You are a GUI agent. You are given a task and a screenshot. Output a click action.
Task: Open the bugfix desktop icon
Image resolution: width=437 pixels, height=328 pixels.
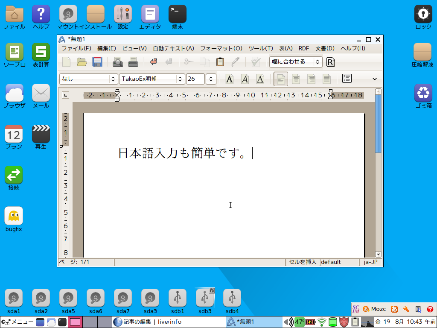[x=14, y=219]
